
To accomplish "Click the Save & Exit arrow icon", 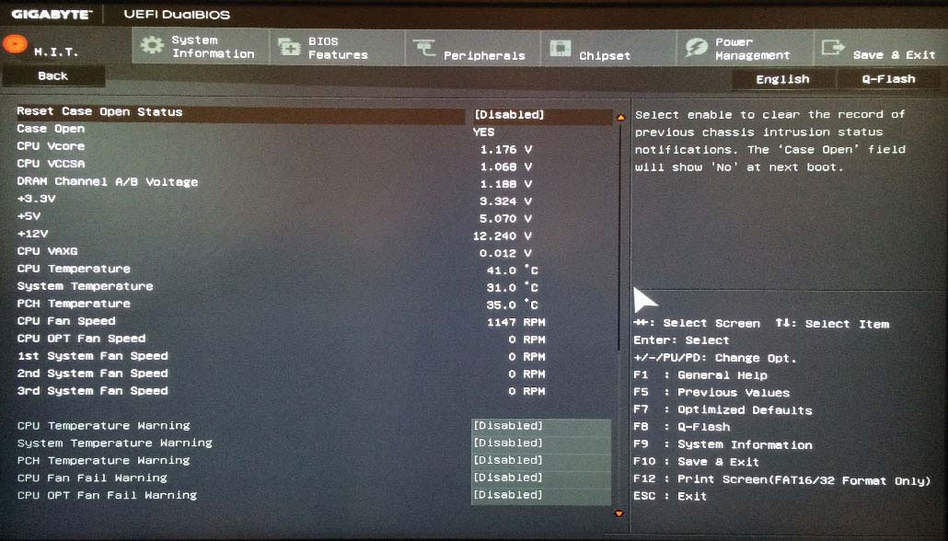I will point(833,47).
